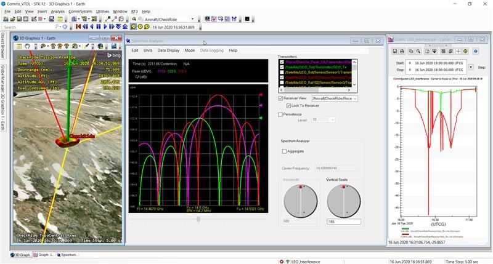The width and height of the screenshot is (493, 264).
Task: Open the Units menu in Spectrum Analyzer
Action: pyautogui.click(x=148, y=50)
